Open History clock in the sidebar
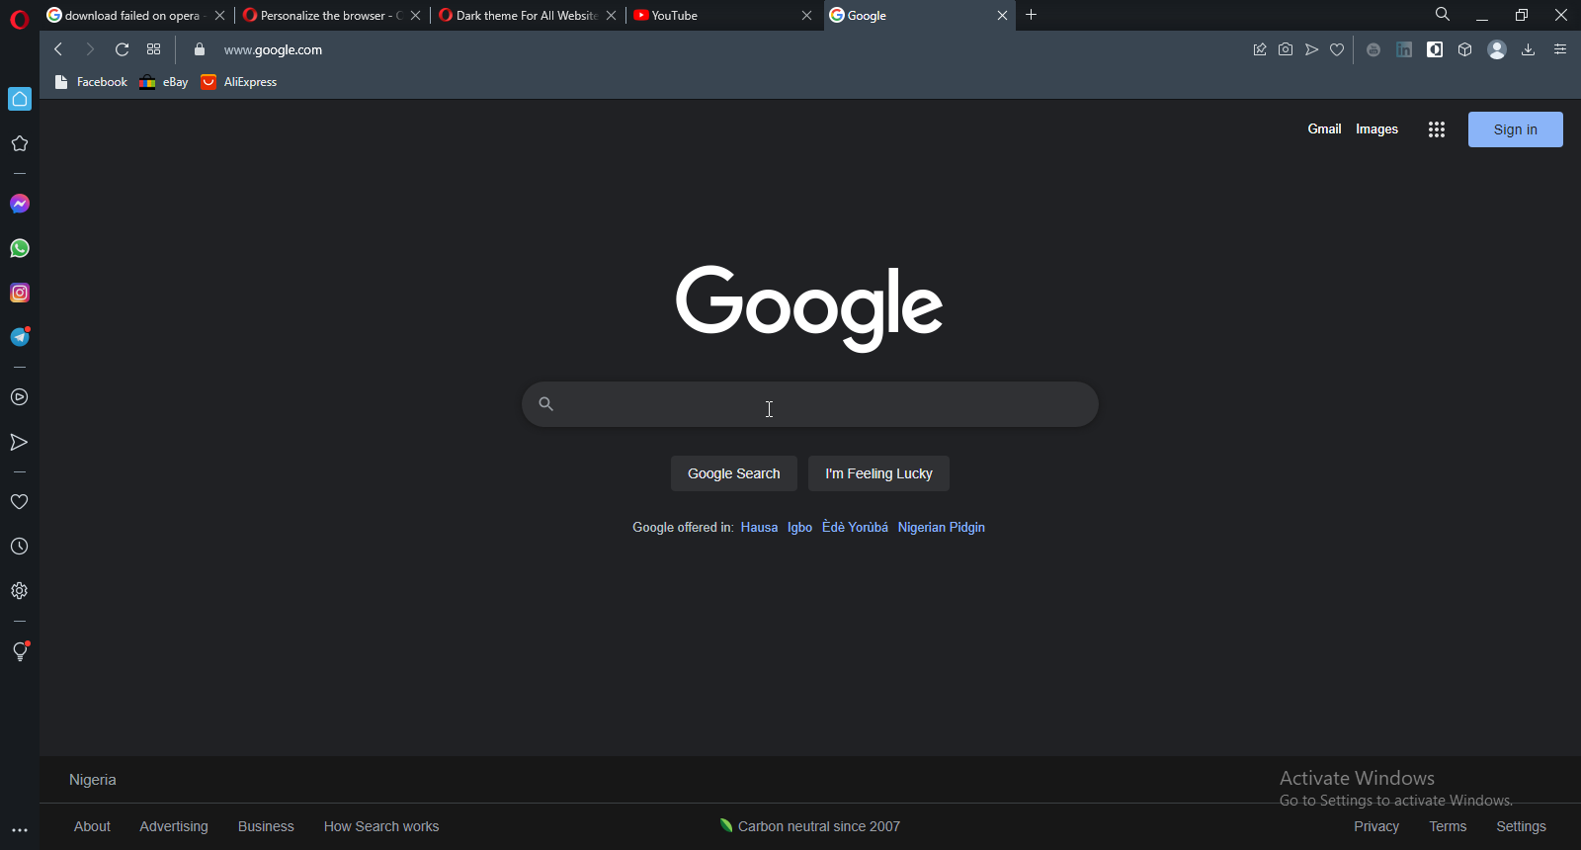 20,547
